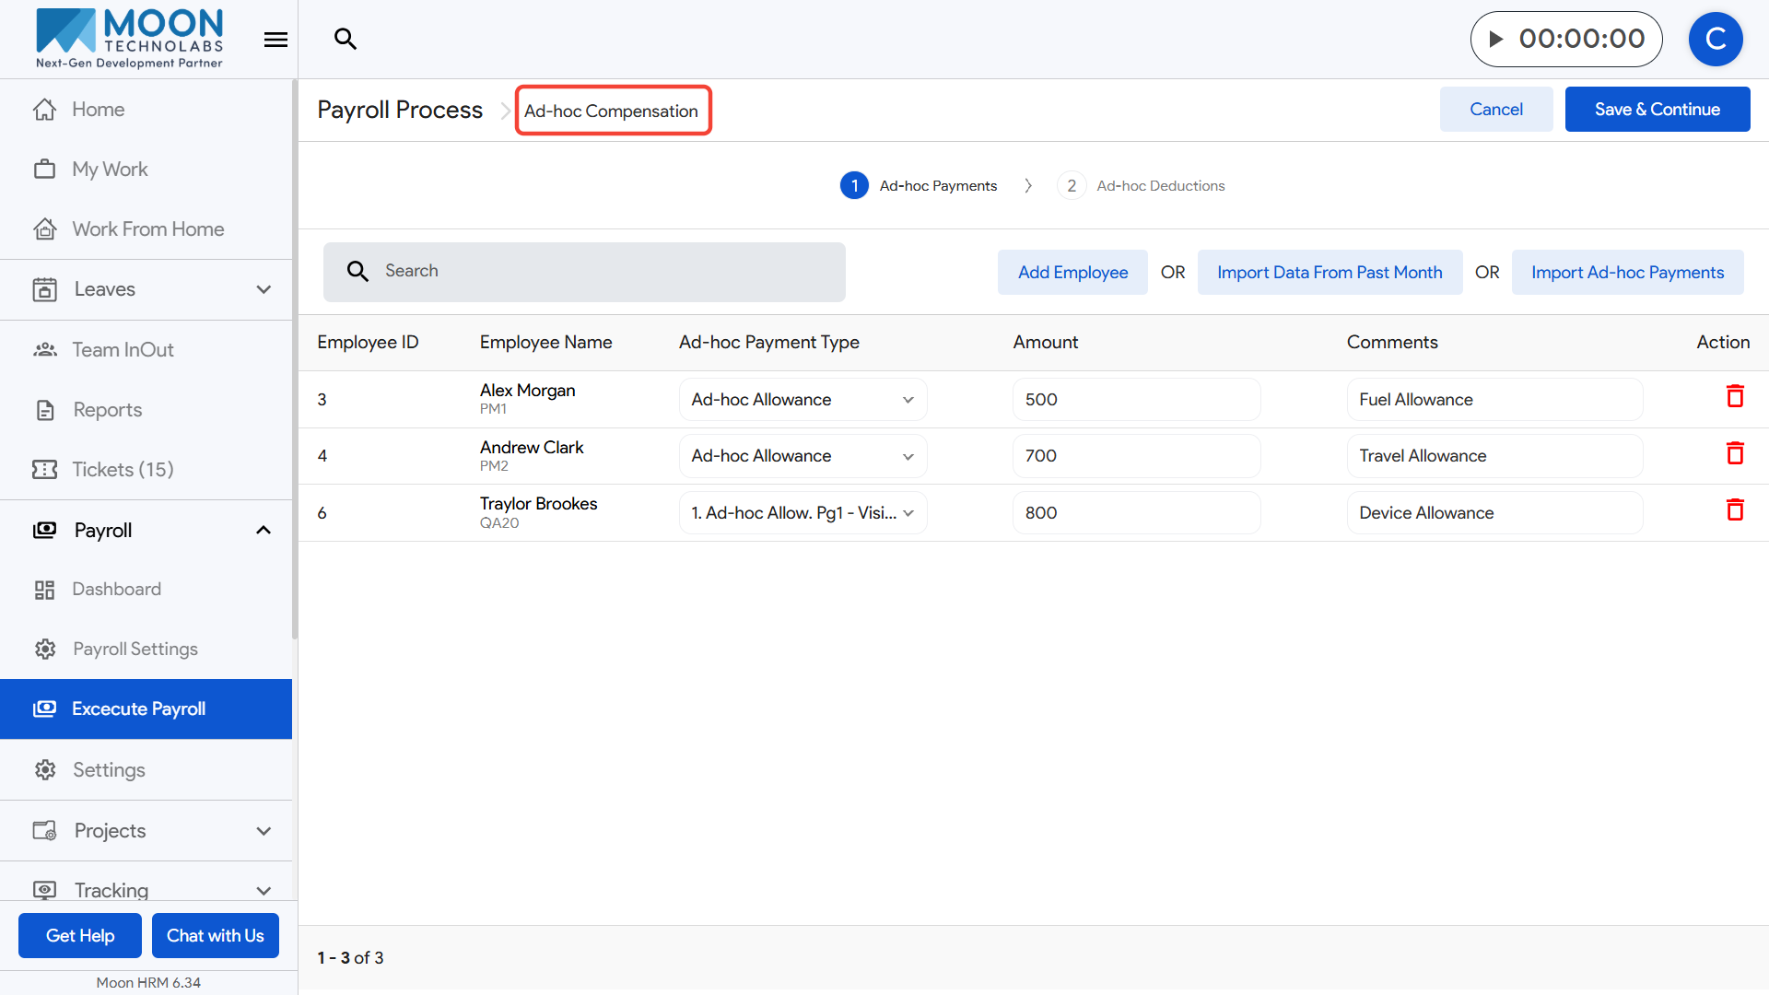Screen dimensions: 1769x995
Task: Collapse the Payroll sidebar section
Action: (x=264, y=531)
